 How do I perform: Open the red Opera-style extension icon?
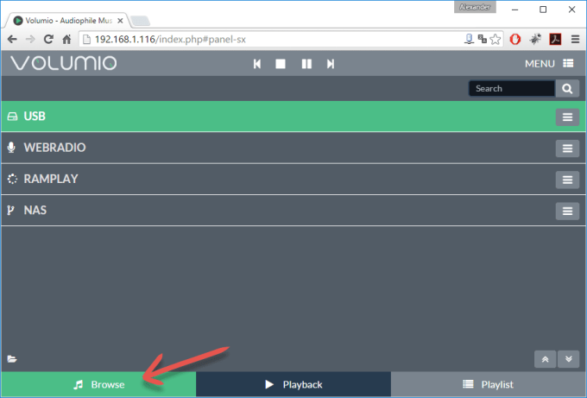point(515,39)
